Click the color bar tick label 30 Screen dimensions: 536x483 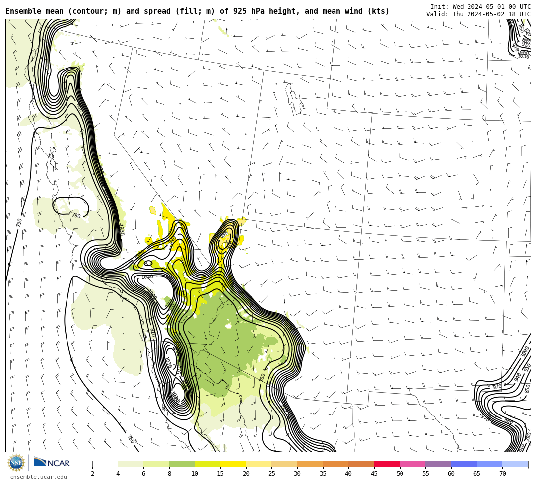[x=297, y=474]
